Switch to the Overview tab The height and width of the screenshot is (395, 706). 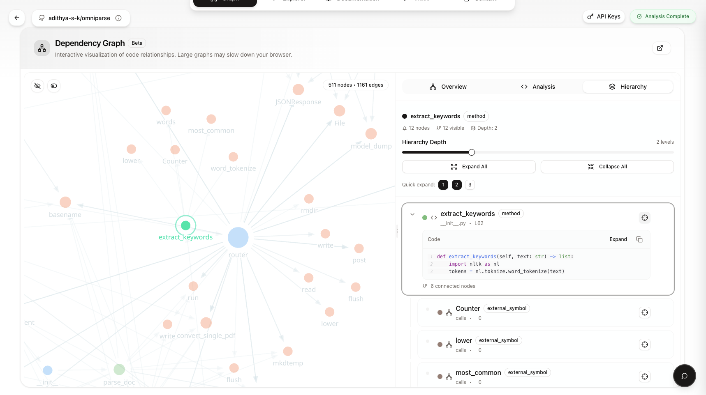[x=448, y=87]
